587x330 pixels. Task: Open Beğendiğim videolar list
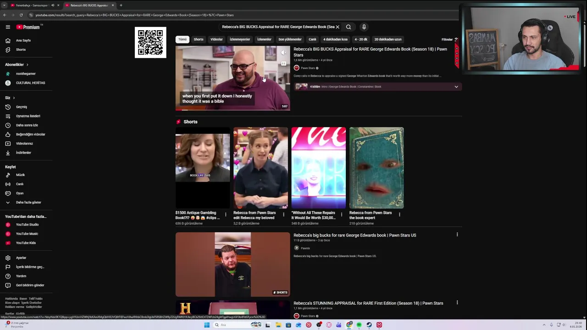pyautogui.click(x=30, y=134)
